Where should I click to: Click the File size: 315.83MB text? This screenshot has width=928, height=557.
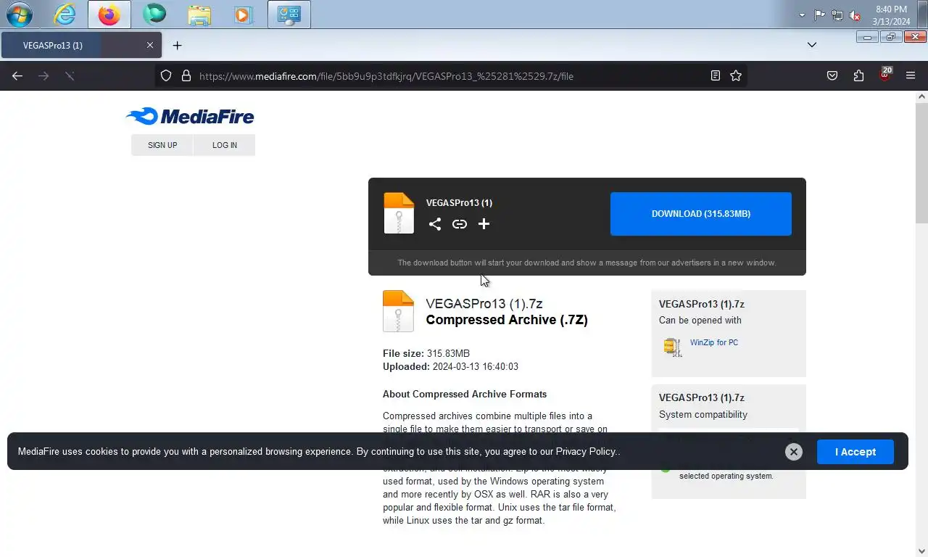426,354
